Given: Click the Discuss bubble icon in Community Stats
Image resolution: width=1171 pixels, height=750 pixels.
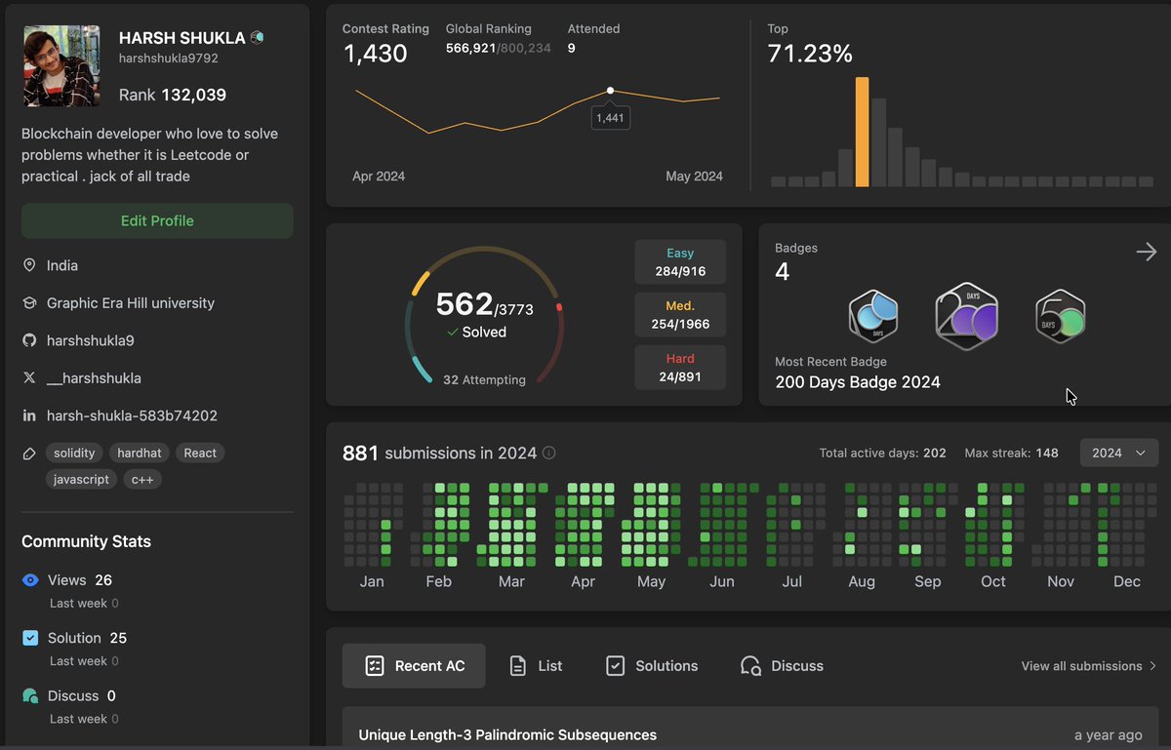Looking at the screenshot, I should 30,695.
